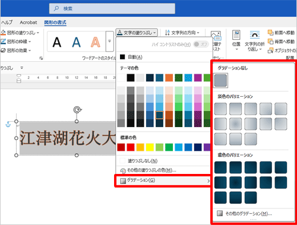Click 前面へ移動 button

click(x=281, y=33)
